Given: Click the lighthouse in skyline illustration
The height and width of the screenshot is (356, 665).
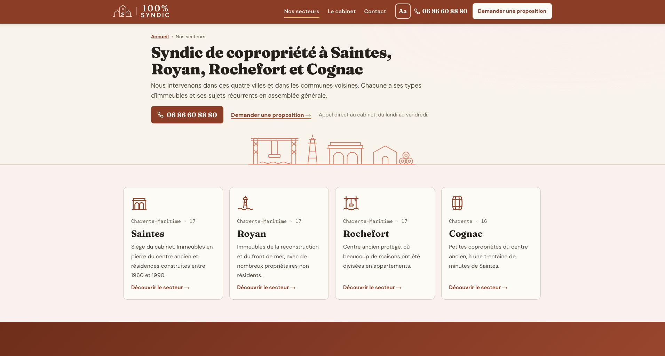Looking at the screenshot, I should point(312,149).
